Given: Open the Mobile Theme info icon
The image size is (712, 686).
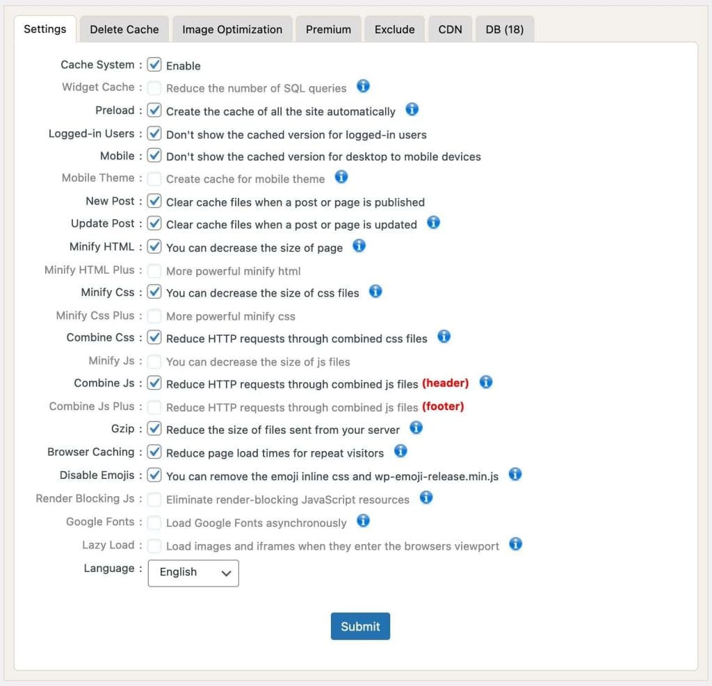Looking at the screenshot, I should pos(341,177).
